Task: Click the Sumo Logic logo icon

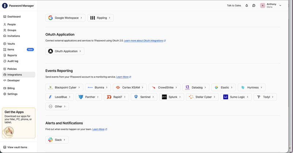Action: click(226, 97)
